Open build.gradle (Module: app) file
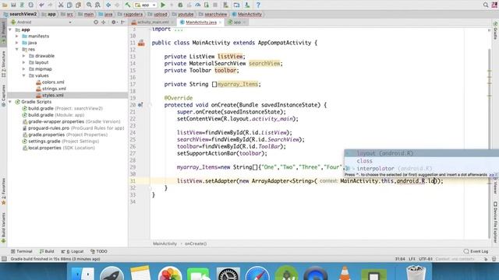Image resolution: width=499 pixels, height=280 pixels. [x=53, y=115]
